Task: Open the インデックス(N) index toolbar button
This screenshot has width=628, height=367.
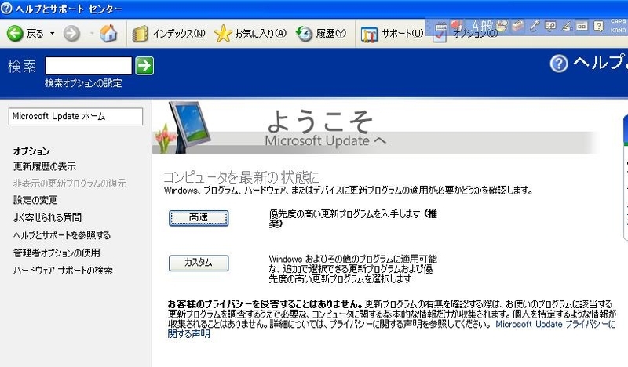Action: click(169, 34)
